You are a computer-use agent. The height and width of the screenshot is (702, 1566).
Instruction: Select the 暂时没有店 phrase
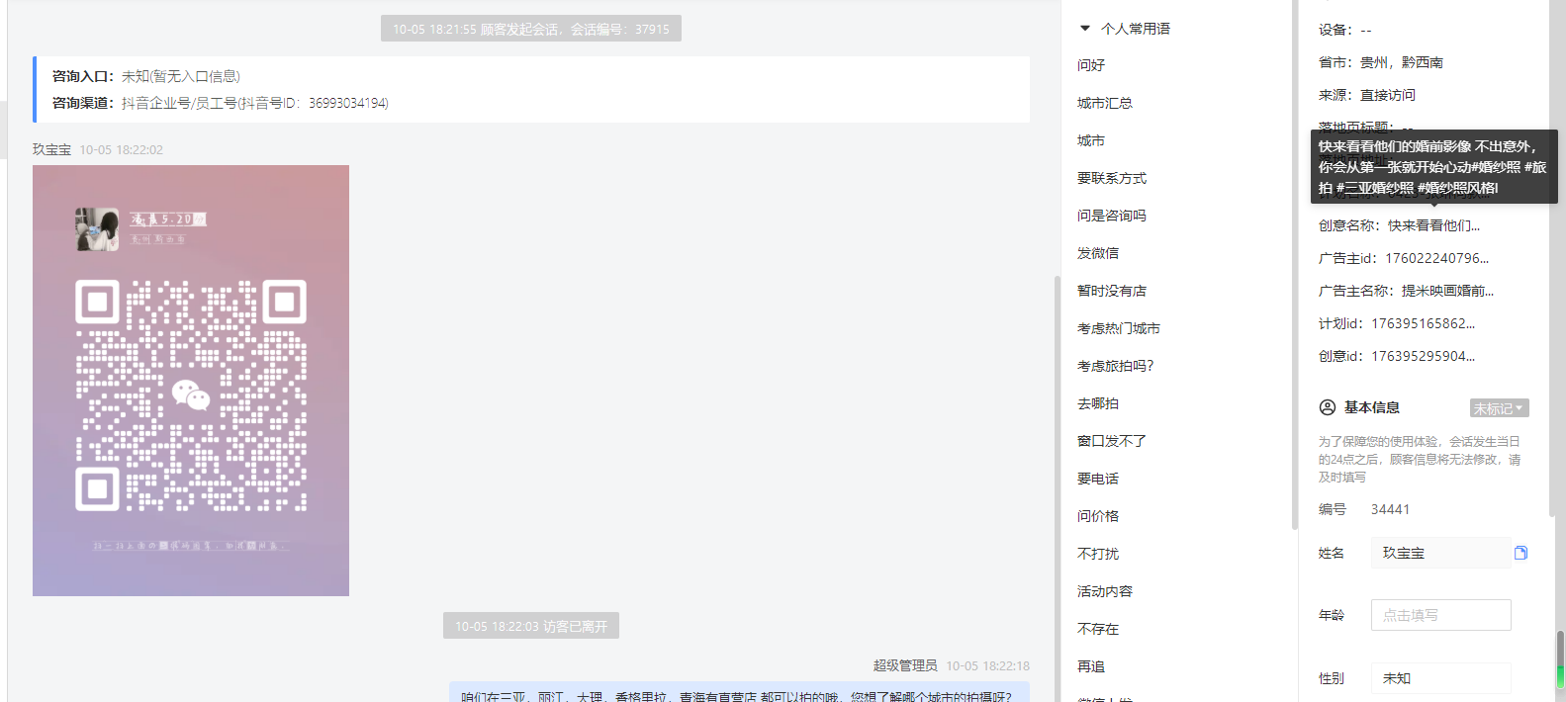[x=1112, y=291]
